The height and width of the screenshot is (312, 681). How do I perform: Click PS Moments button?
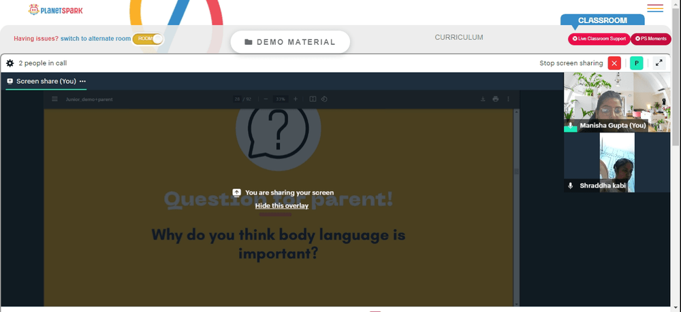coord(650,39)
